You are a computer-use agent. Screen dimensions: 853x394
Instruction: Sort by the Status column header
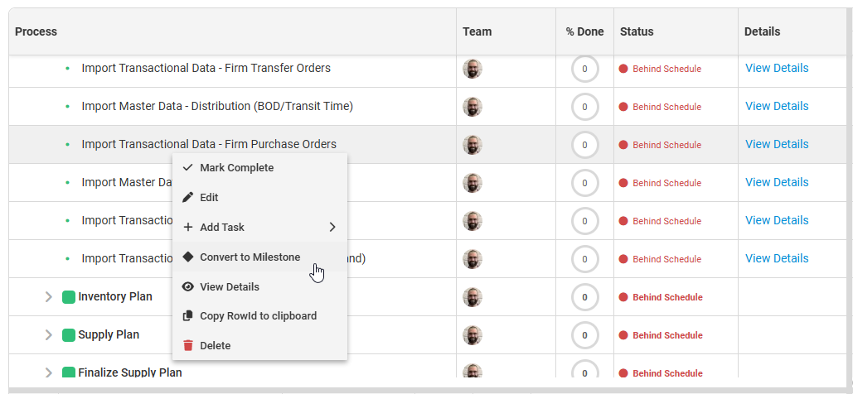[x=637, y=32]
